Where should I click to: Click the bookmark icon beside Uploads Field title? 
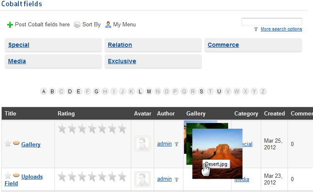[x=16, y=176]
